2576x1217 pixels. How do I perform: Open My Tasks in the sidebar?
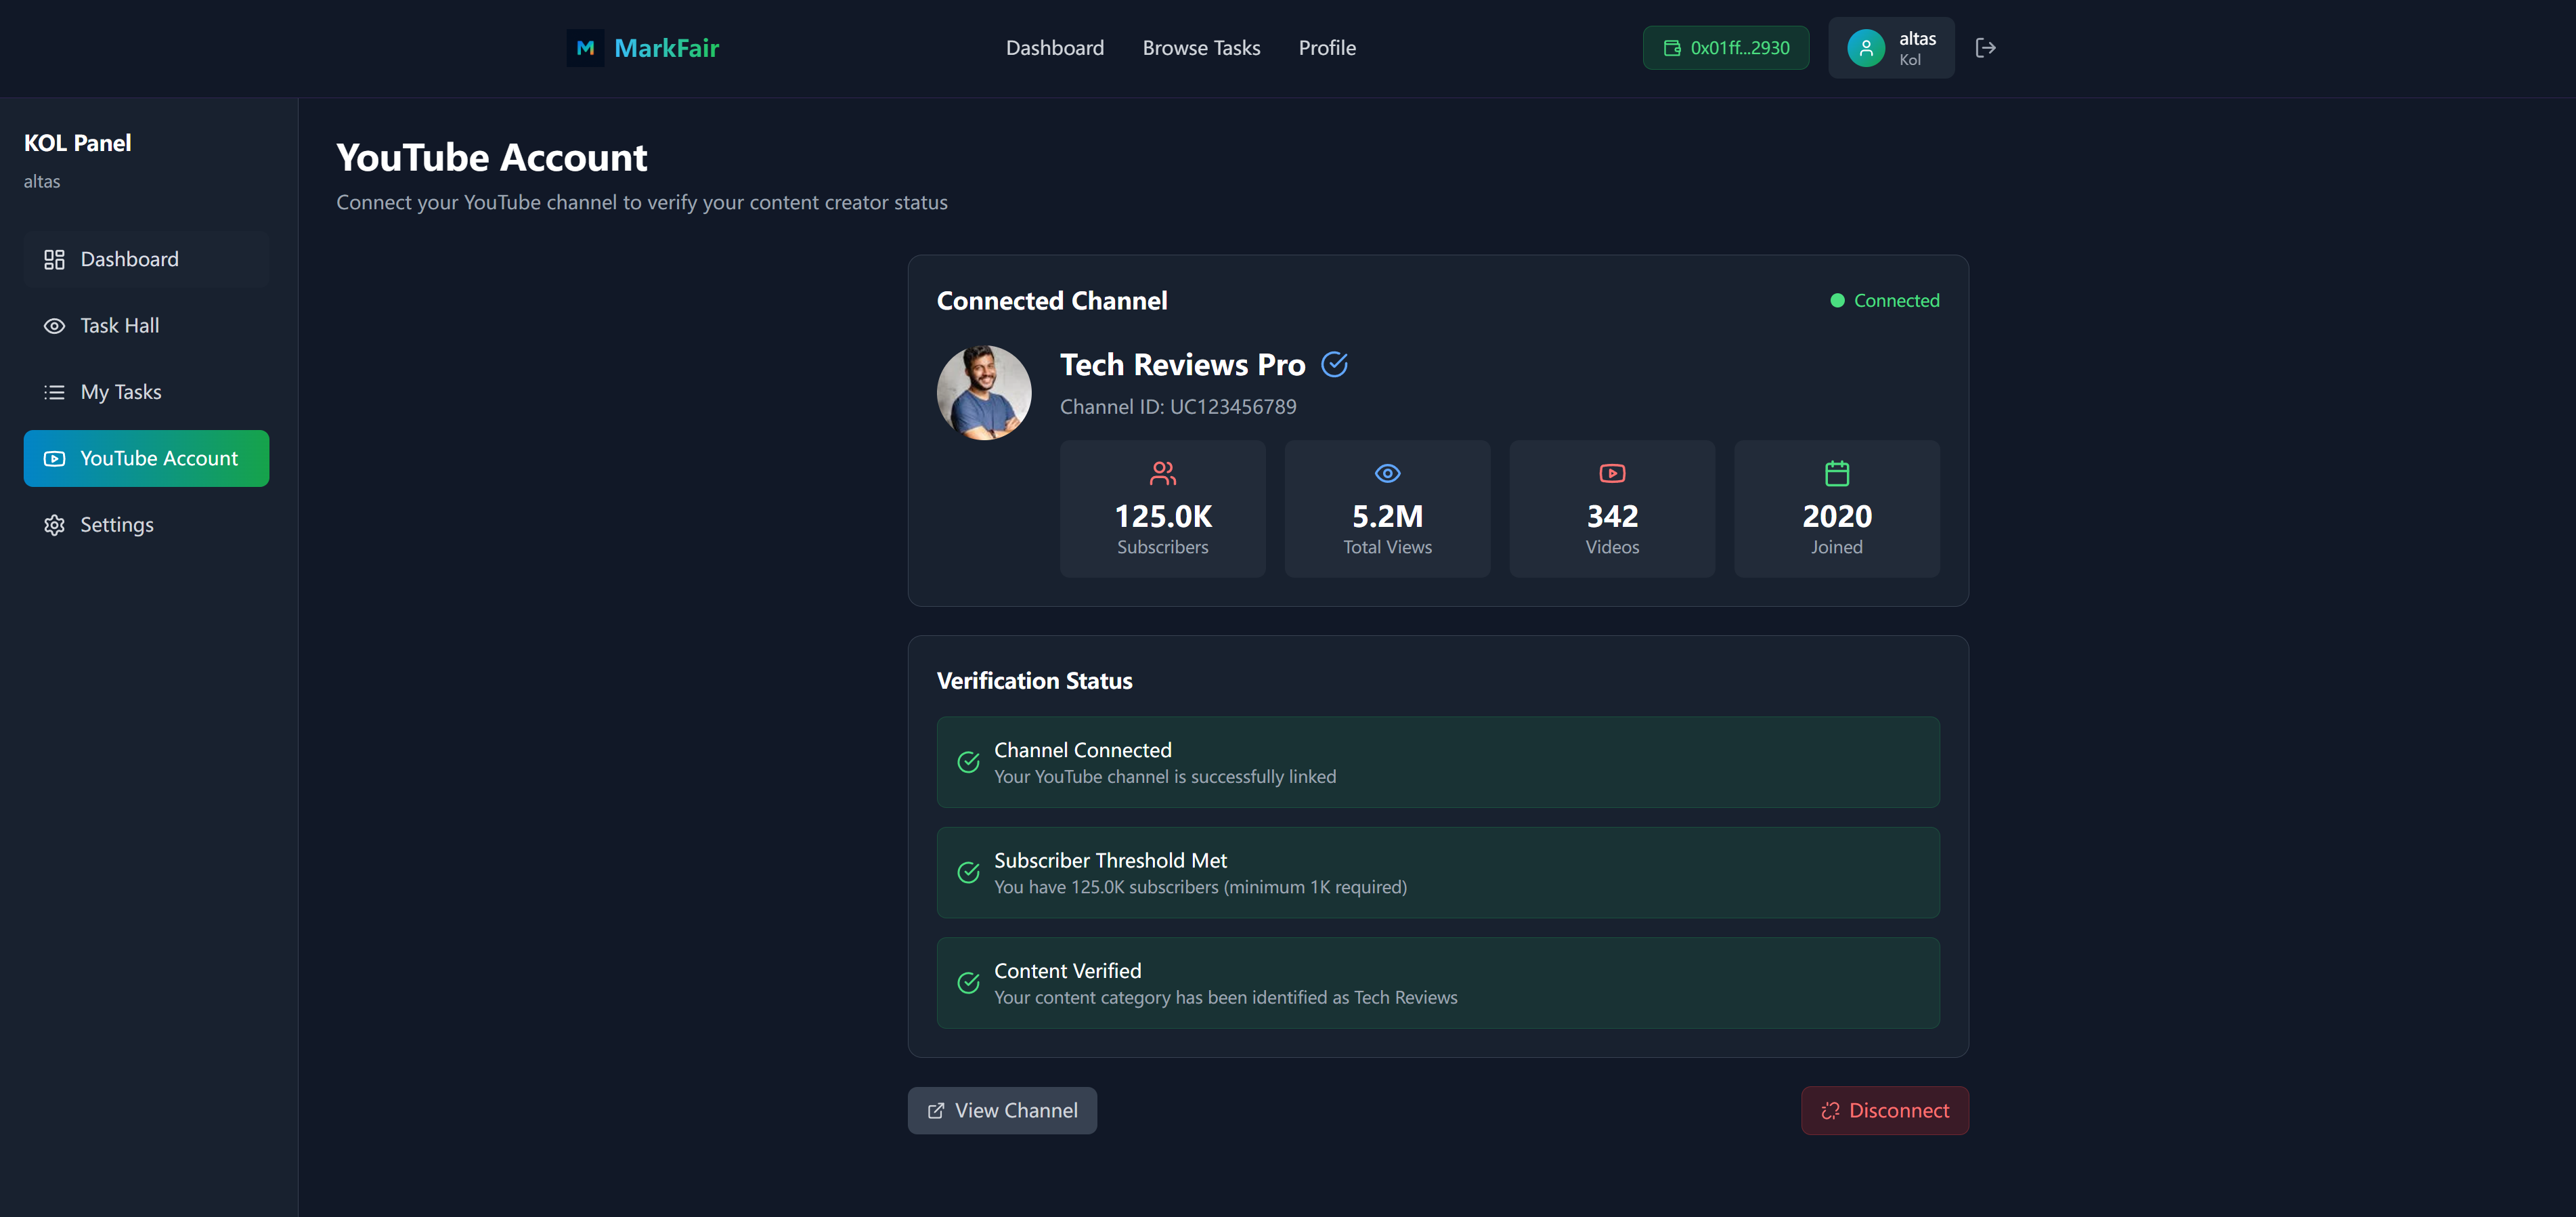[x=120, y=392]
